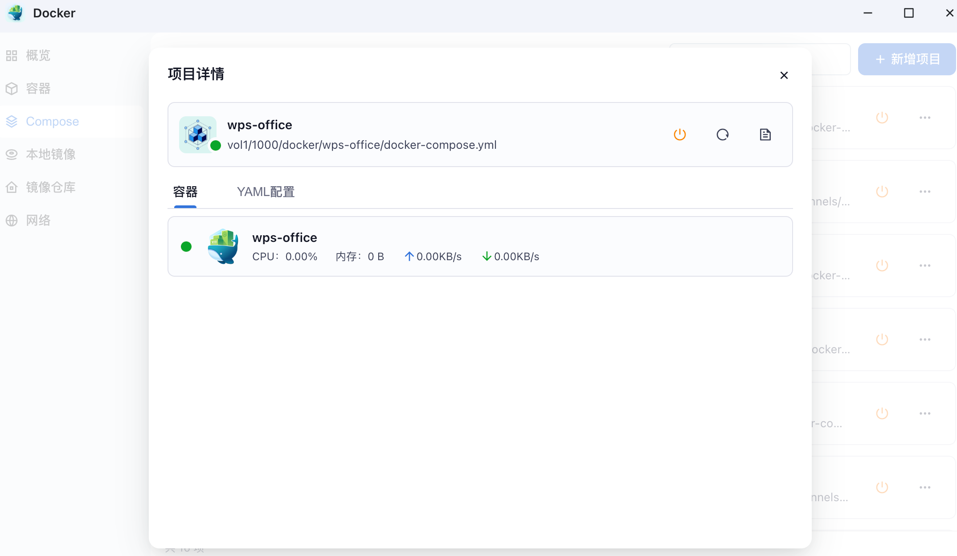957x556 pixels.
Task: Open 网络 in the sidebar
Action: point(38,221)
